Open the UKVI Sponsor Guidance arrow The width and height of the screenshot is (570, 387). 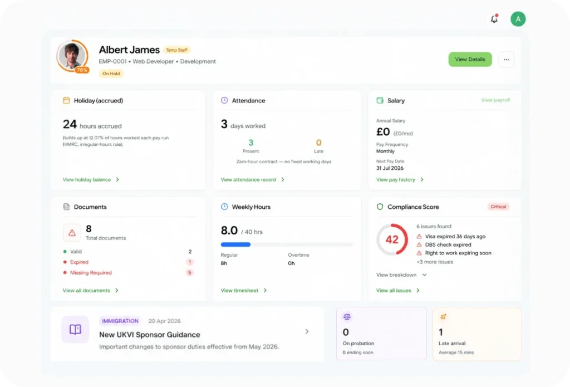[x=307, y=331]
